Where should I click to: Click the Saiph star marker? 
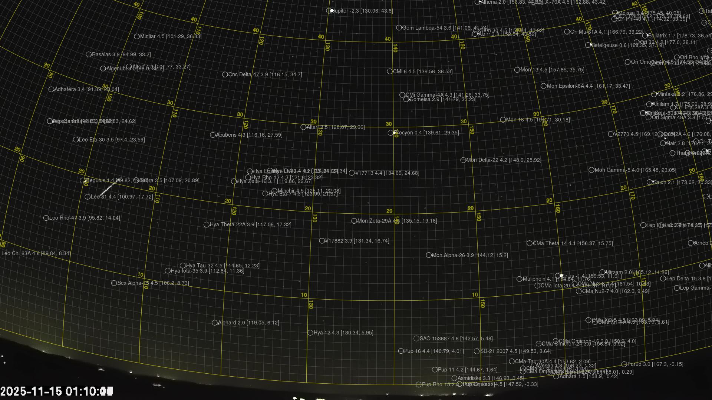650,182
